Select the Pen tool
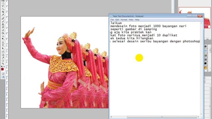The width and height of the screenshot is (212, 119). (x=3, y=42)
